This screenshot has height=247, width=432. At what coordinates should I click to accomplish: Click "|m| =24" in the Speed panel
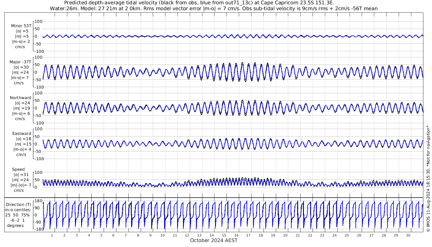[x=21, y=180]
